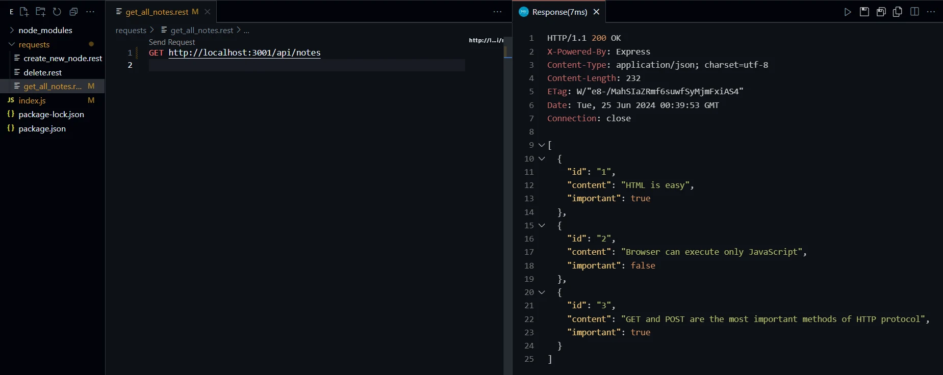943x375 pixels.
Task: Open index.js file
Action: coord(52,100)
